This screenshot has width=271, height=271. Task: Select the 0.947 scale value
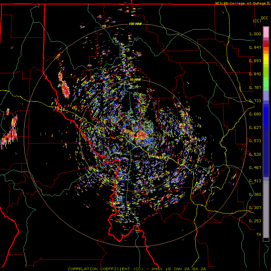(255, 47)
